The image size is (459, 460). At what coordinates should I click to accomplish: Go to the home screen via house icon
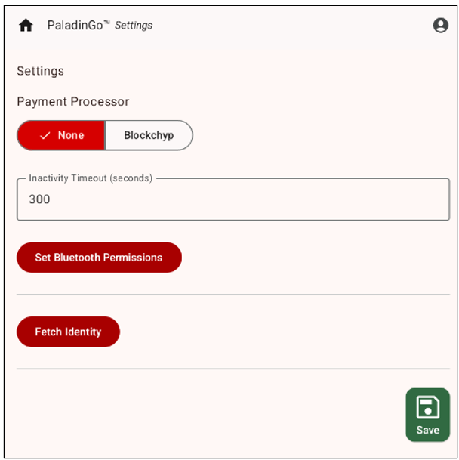click(x=26, y=26)
